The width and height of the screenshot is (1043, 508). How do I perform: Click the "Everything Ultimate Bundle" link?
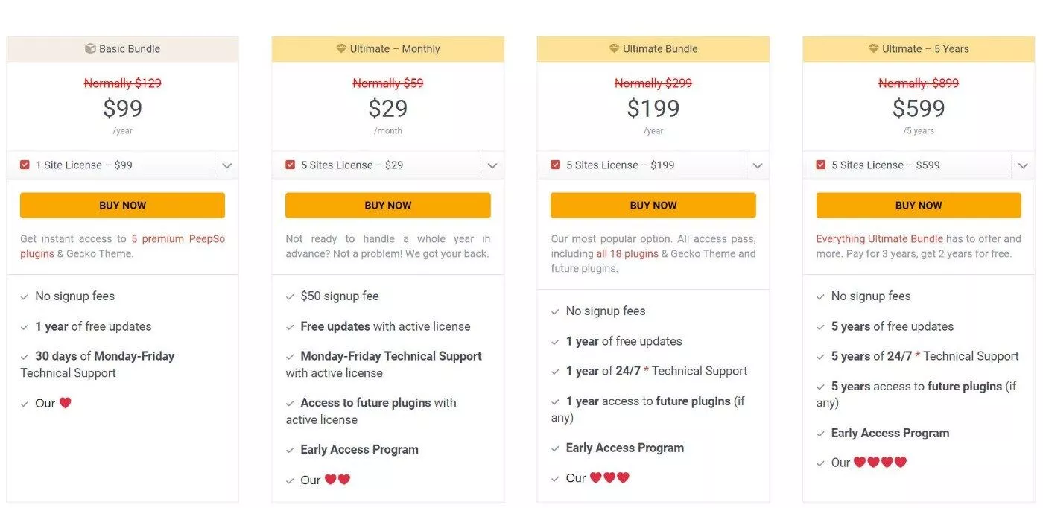[879, 239]
